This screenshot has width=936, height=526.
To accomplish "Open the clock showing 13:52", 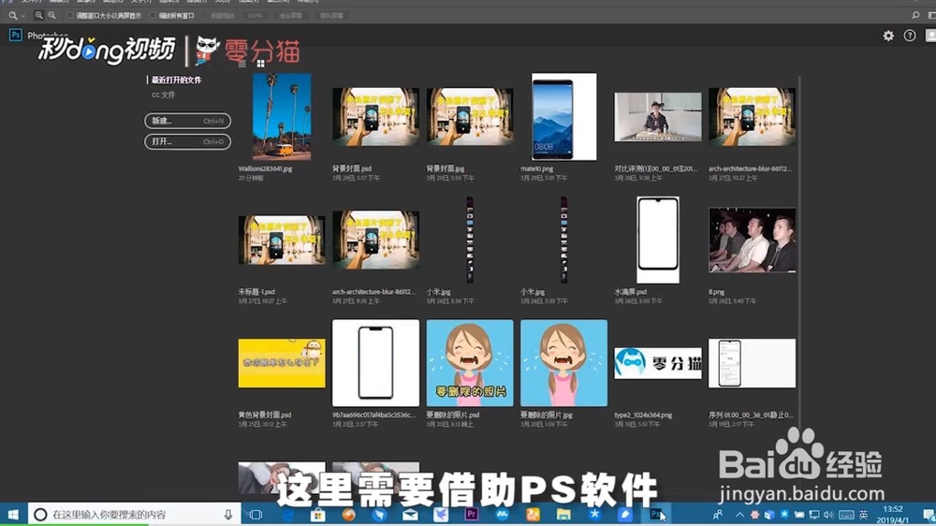I will [x=892, y=515].
